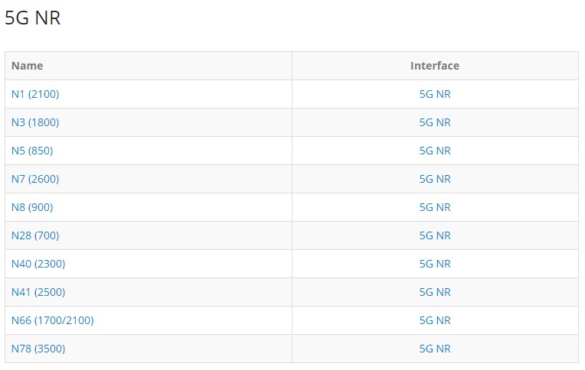Screen dimensions: 585x370
Task: Open the N7 (2600) band link
Action: point(35,179)
